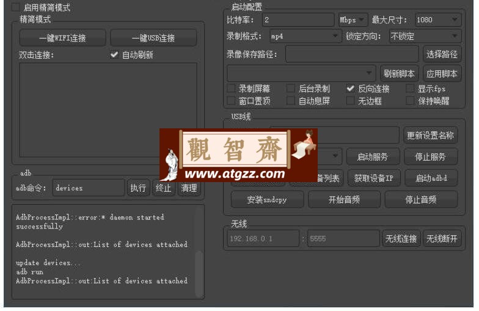Screen dimensions: 479x311
Task: Enable the 窗口置顶 checkbox
Action: pos(231,101)
